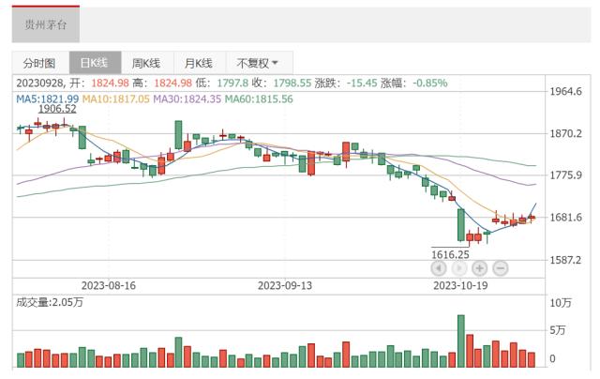Click the MA10:1817.05 indicator text

(x=116, y=99)
